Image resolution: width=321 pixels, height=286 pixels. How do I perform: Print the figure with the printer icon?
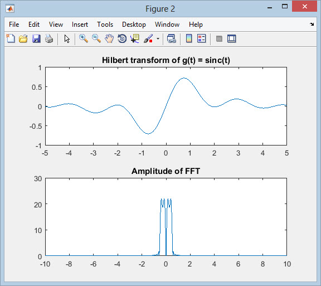tap(49, 38)
